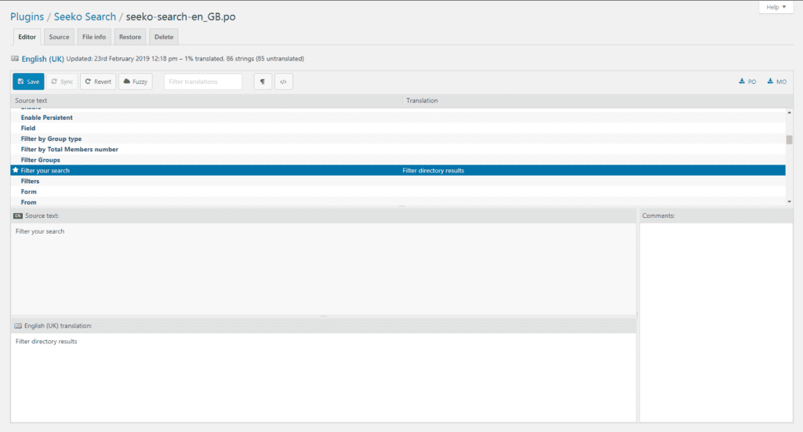The width and height of the screenshot is (803, 432).
Task: Select the Enable Persistent string
Action: [x=398, y=118]
